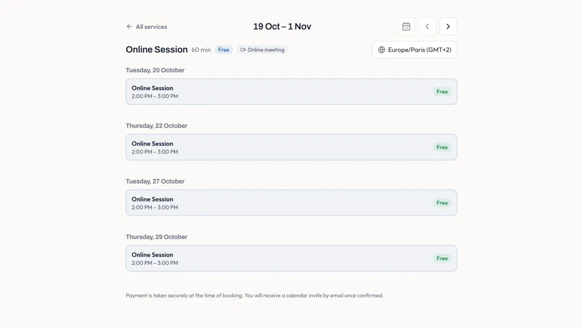This screenshot has width=583, height=328.
Task: Click the green Free badge on 22 October slot
Action: [442, 147]
